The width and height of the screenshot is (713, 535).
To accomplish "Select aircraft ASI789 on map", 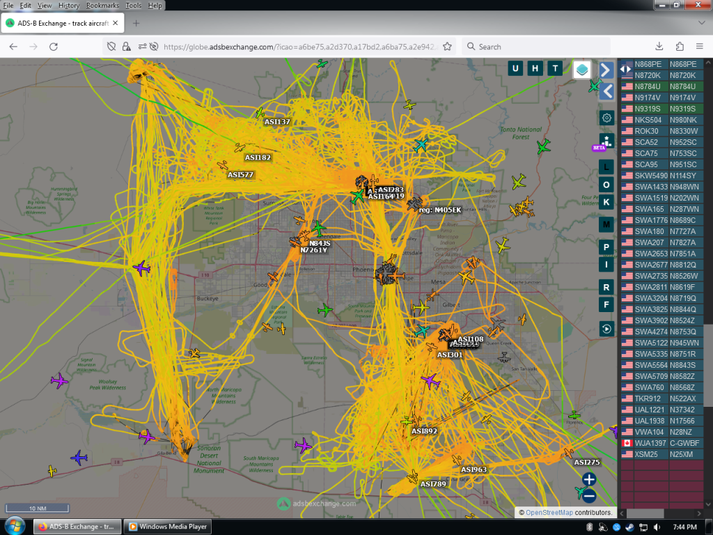I will 413,476.
